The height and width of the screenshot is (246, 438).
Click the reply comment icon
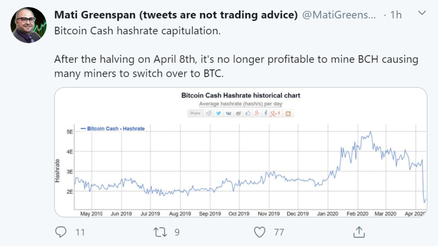pyautogui.click(x=61, y=232)
